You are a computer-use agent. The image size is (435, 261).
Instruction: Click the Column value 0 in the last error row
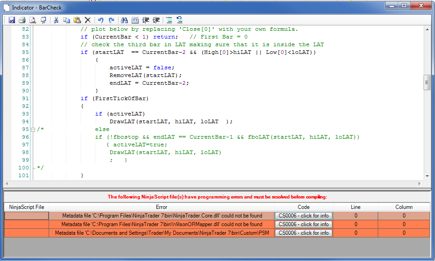click(404, 233)
